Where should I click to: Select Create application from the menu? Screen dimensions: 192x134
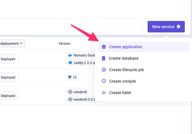[x=126, y=47]
